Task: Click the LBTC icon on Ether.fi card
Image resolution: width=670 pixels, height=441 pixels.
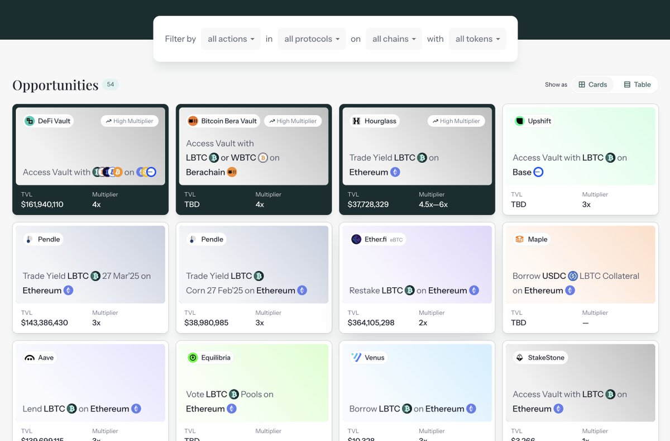Action: [x=410, y=290]
